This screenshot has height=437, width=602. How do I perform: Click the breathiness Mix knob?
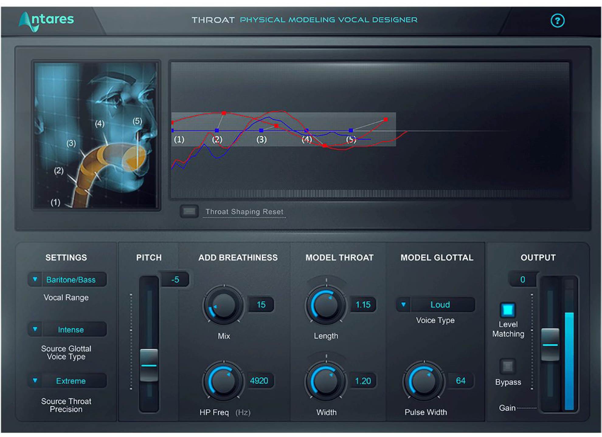click(x=224, y=305)
